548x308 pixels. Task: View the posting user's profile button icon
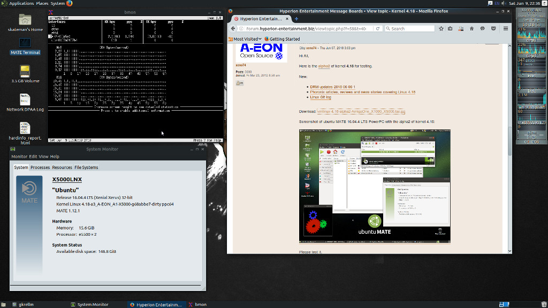(x=239, y=83)
